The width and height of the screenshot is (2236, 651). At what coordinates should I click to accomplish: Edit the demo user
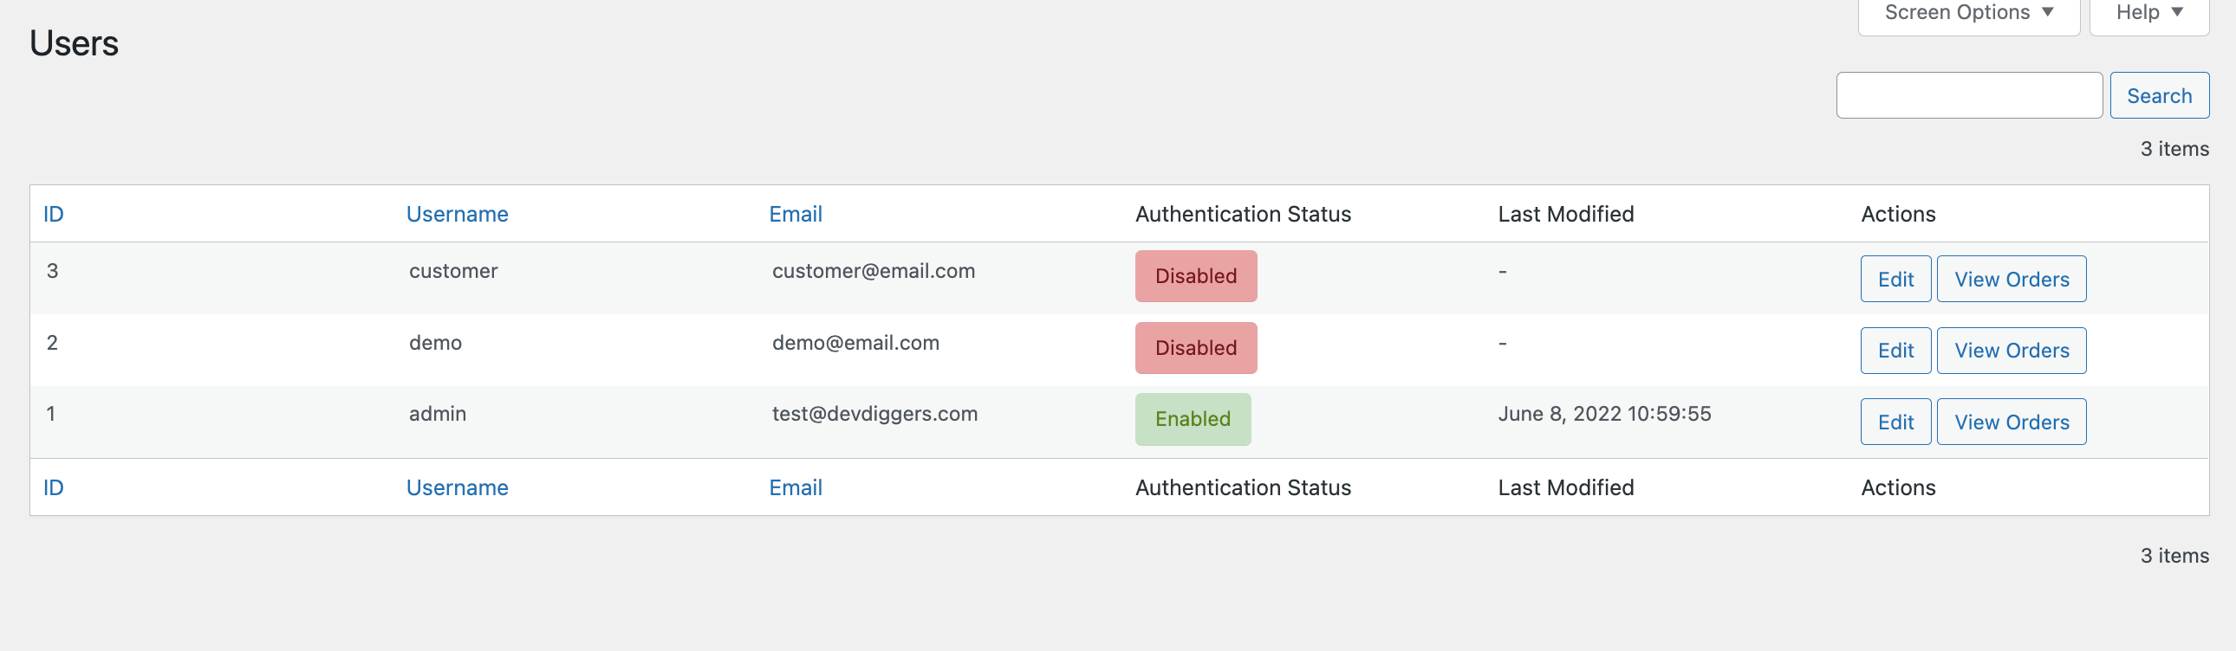pos(1895,351)
